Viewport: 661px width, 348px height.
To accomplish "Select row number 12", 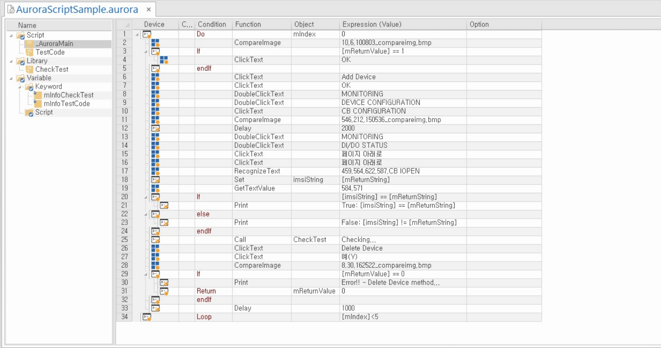I will 124,128.
